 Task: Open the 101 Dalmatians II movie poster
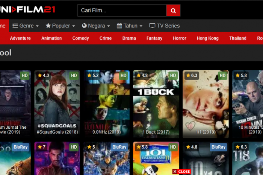pos(156,158)
